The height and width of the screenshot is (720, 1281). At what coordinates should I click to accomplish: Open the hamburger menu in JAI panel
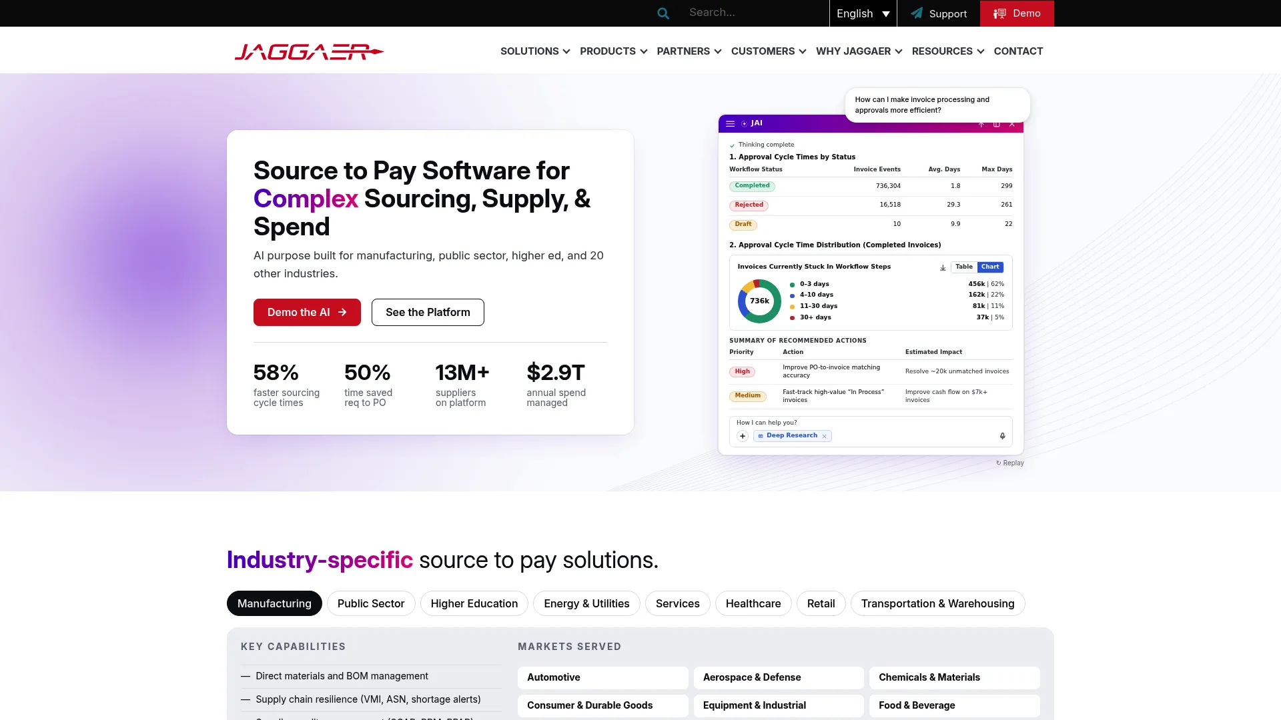(730, 124)
